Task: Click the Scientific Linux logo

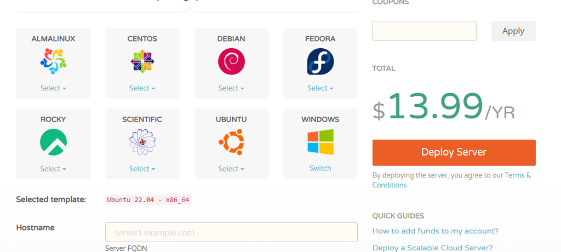Action: click(x=142, y=142)
